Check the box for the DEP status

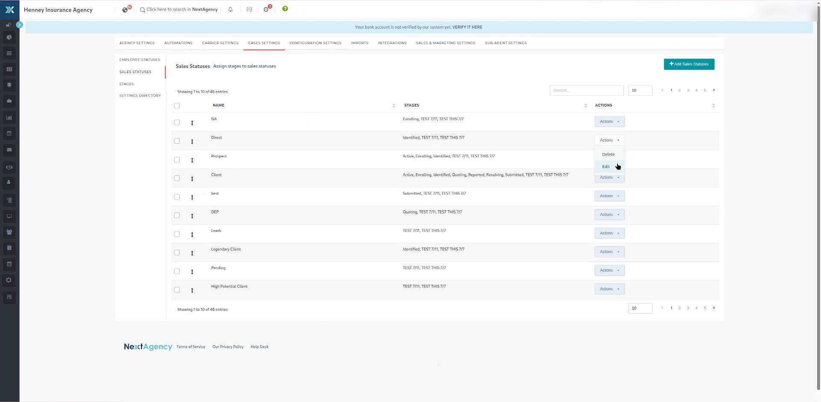(177, 215)
